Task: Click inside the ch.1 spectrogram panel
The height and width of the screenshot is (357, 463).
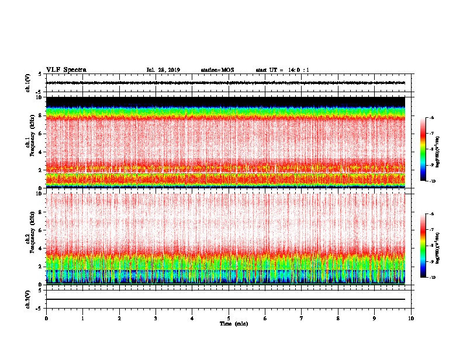Action: (225, 142)
